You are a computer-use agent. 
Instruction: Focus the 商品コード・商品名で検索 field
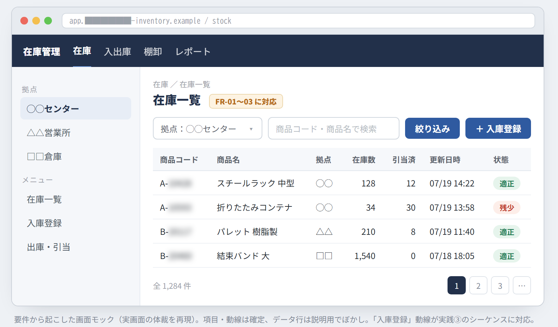pos(334,128)
